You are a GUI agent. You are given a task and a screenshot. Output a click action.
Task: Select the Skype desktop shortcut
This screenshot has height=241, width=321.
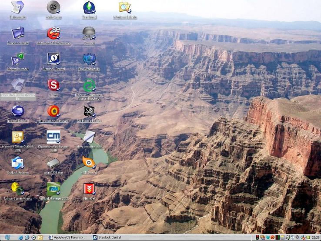click(53, 84)
